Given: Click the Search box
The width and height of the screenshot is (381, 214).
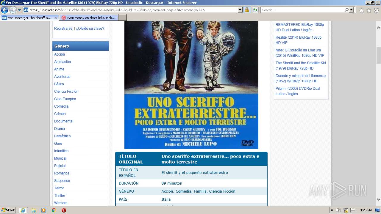Looking at the screenshot, I should pyautogui.click(x=303, y=10).
